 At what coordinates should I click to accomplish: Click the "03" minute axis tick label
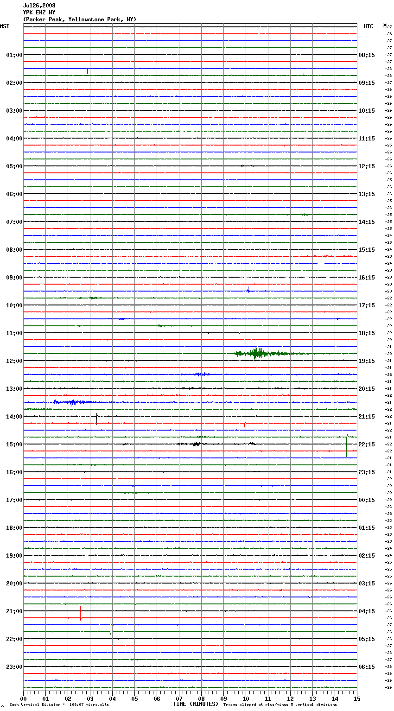(x=90, y=698)
